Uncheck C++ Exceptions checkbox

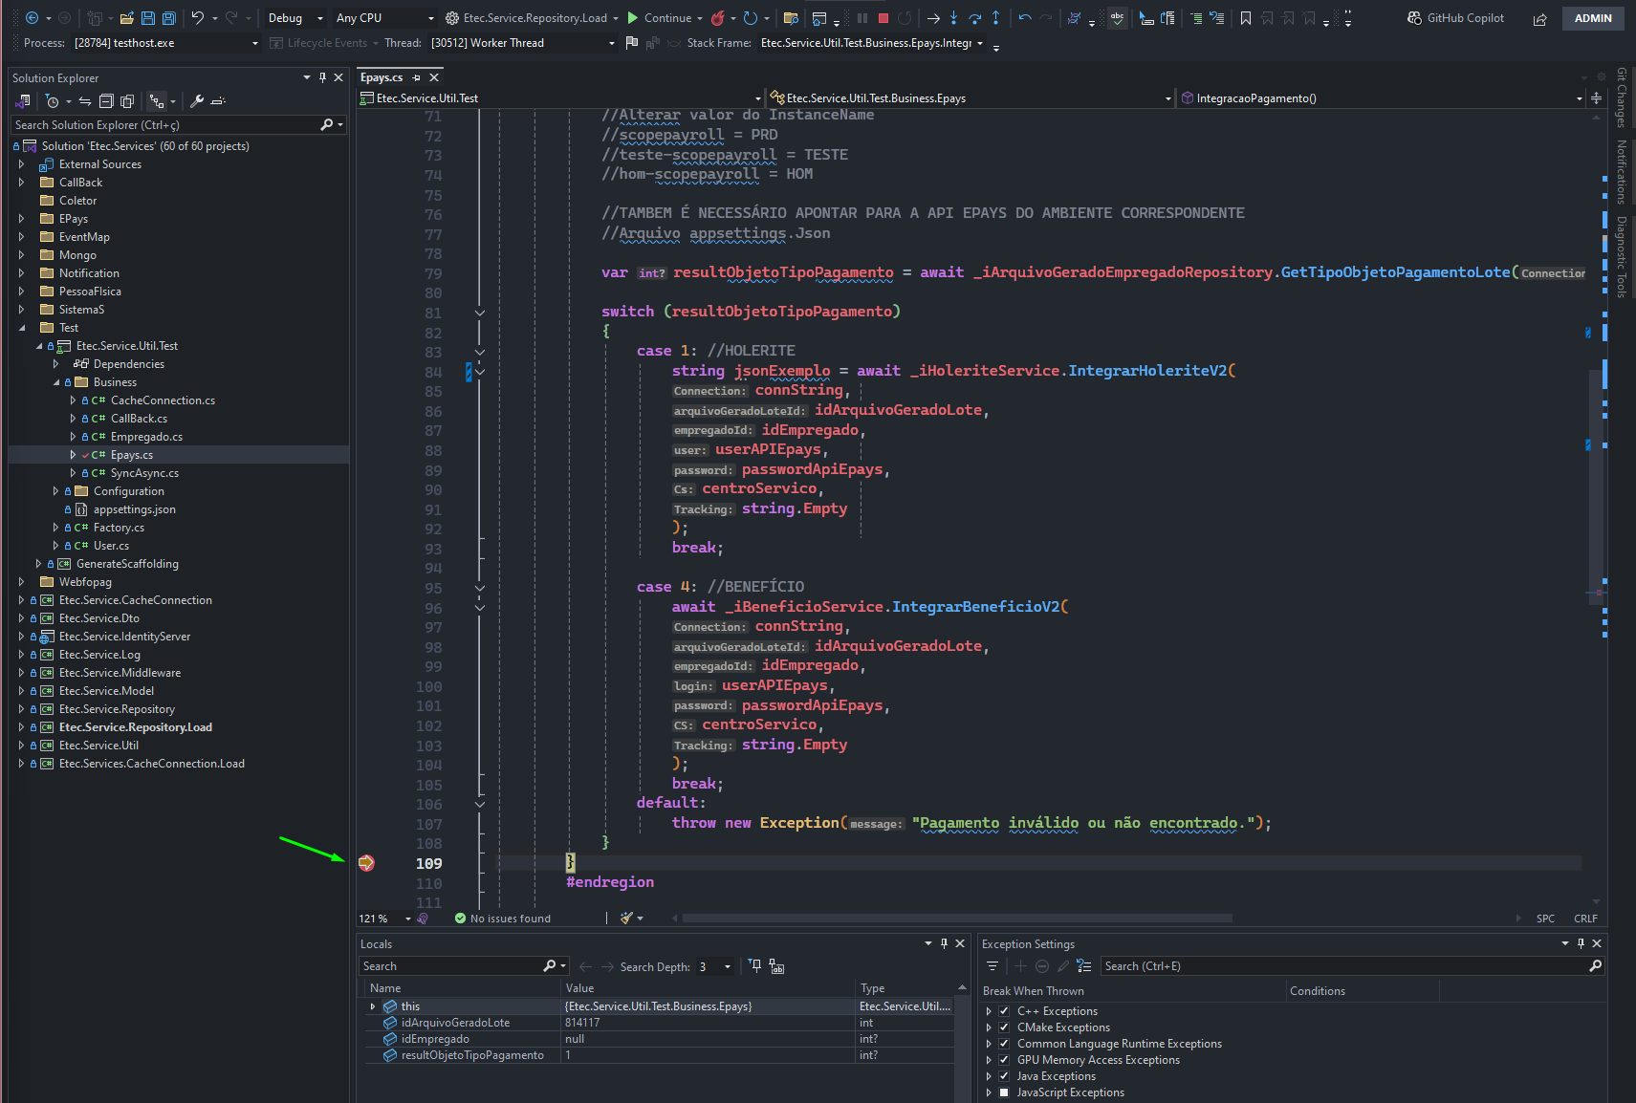[x=1004, y=1011]
